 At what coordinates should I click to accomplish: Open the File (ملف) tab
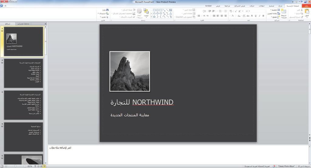(306, 6)
